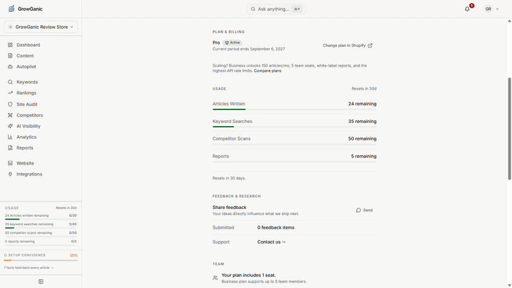Click the Website layout icon
This screenshot has width=512, height=288.
(10, 163)
